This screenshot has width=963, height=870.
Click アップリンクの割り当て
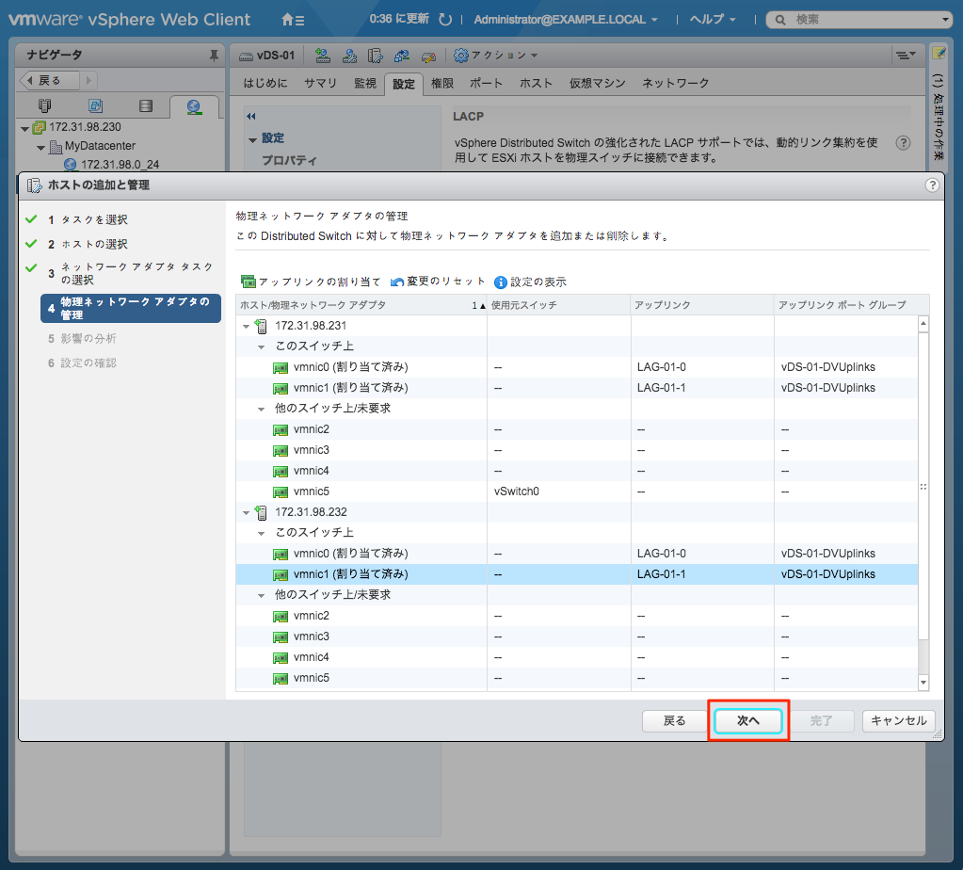[x=311, y=282]
